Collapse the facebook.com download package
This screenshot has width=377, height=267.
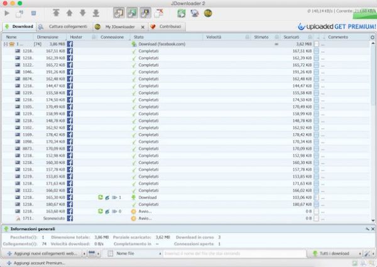(x=6, y=45)
